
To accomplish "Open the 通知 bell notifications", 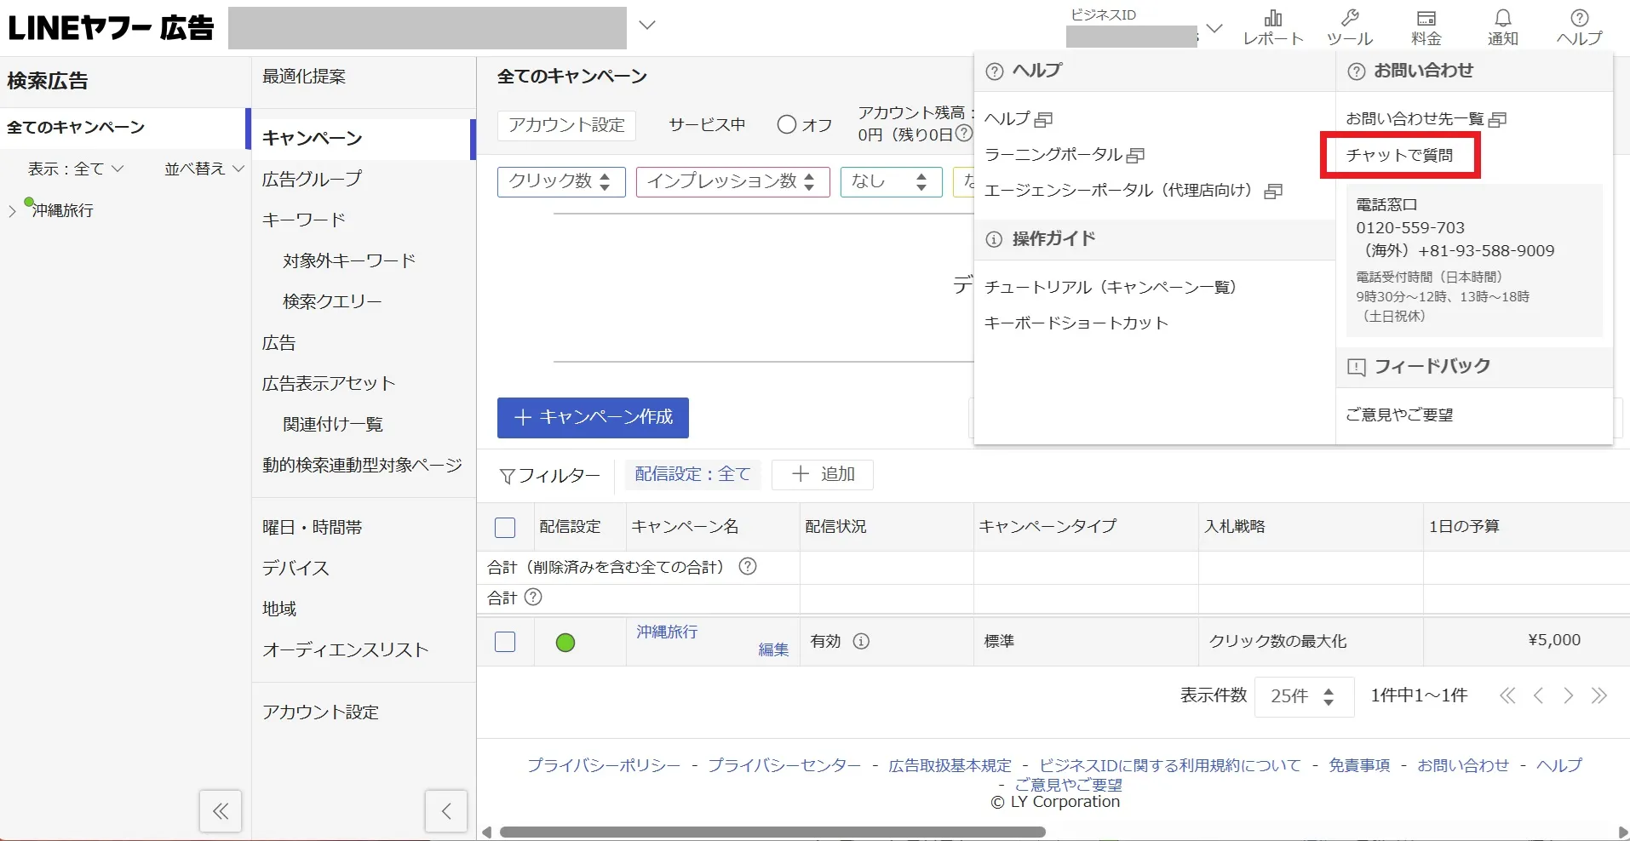I will [1502, 27].
